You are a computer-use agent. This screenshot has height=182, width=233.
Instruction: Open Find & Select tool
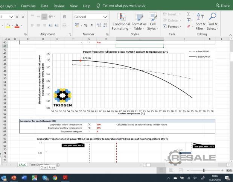click(x=212, y=22)
